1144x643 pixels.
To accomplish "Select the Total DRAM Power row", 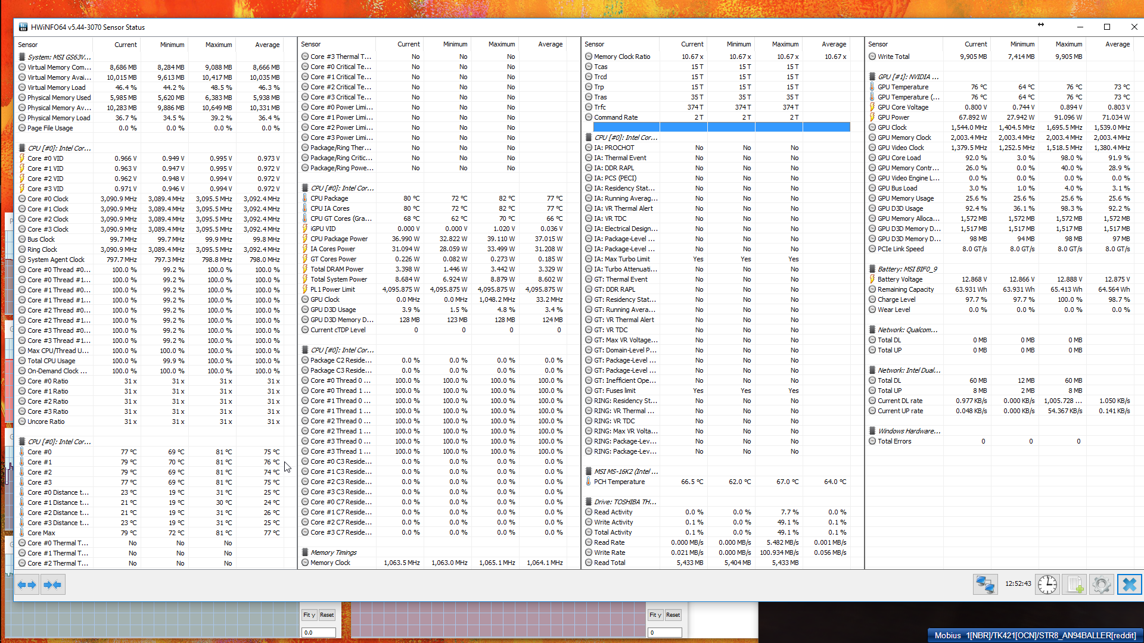I will (x=433, y=269).
